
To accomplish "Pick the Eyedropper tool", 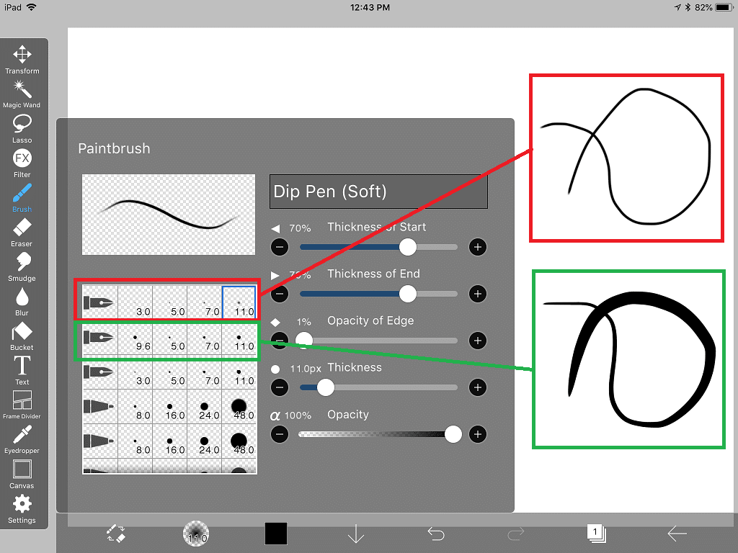I will [22, 439].
